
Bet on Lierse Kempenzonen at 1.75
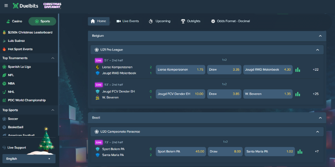180,70
